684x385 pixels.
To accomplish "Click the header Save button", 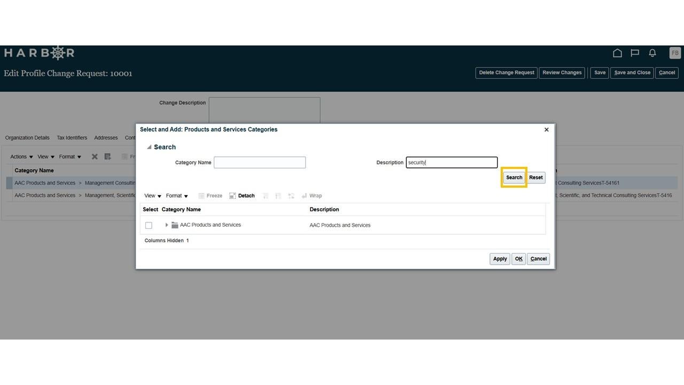I will [600, 73].
